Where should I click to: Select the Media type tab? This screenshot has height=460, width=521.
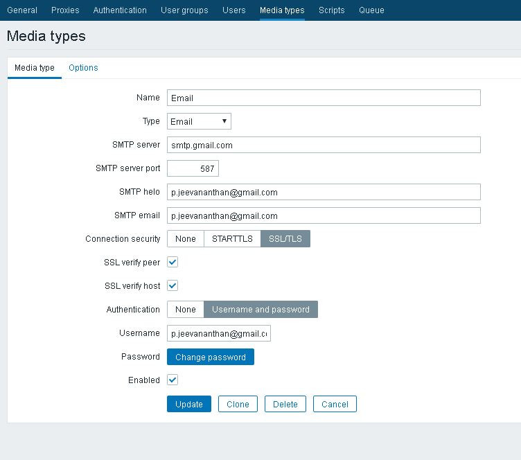[x=35, y=68]
